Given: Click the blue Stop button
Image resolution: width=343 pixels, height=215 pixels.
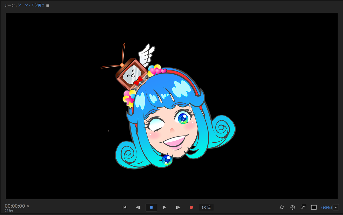Looking at the screenshot, I should [151, 207].
